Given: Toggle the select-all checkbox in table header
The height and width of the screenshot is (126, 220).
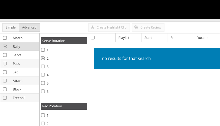Looking at the screenshot, I should 93,38.
